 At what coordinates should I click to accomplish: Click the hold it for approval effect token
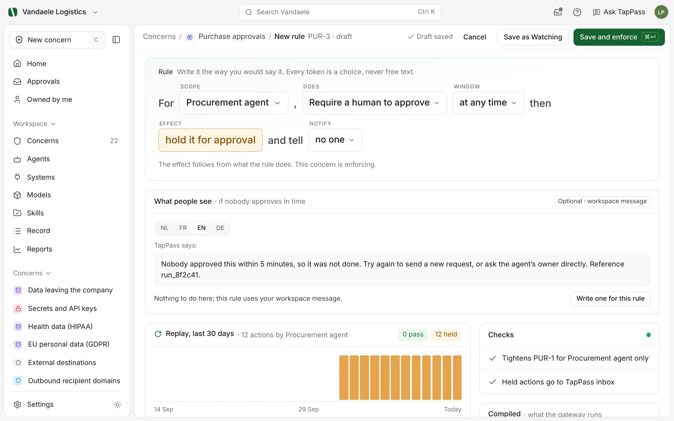click(210, 140)
